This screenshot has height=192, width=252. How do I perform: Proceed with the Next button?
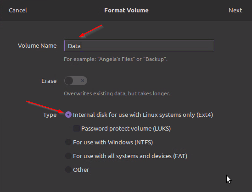tap(235, 11)
